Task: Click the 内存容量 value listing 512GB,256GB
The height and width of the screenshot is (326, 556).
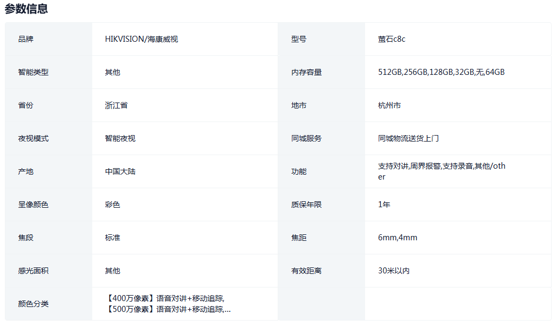Action: coord(441,72)
